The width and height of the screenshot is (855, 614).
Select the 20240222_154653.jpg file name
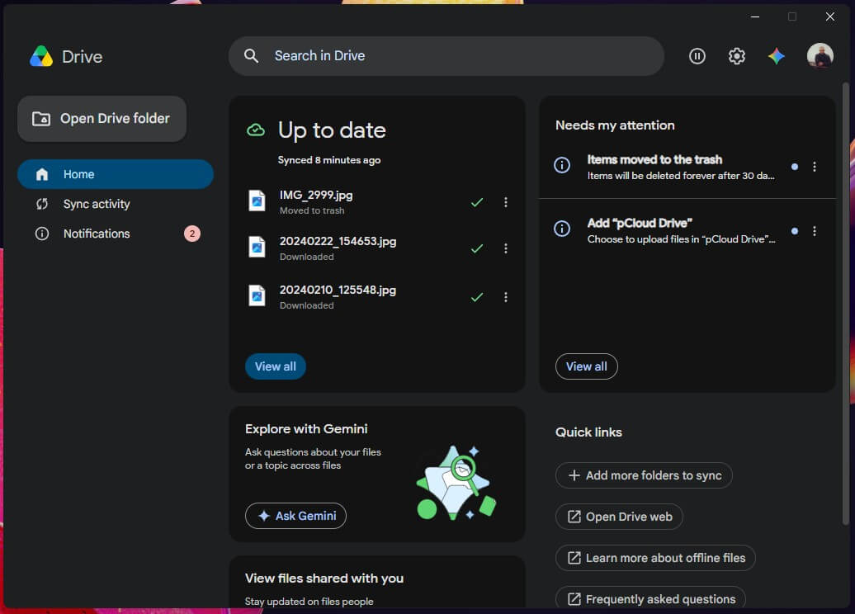[x=338, y=241]
